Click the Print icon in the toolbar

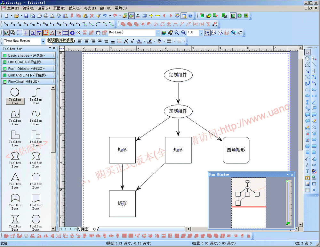46,15
